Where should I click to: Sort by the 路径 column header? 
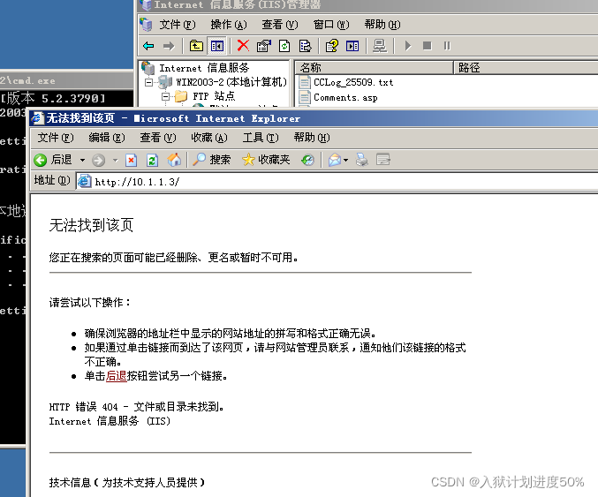[x=526, y=67]
